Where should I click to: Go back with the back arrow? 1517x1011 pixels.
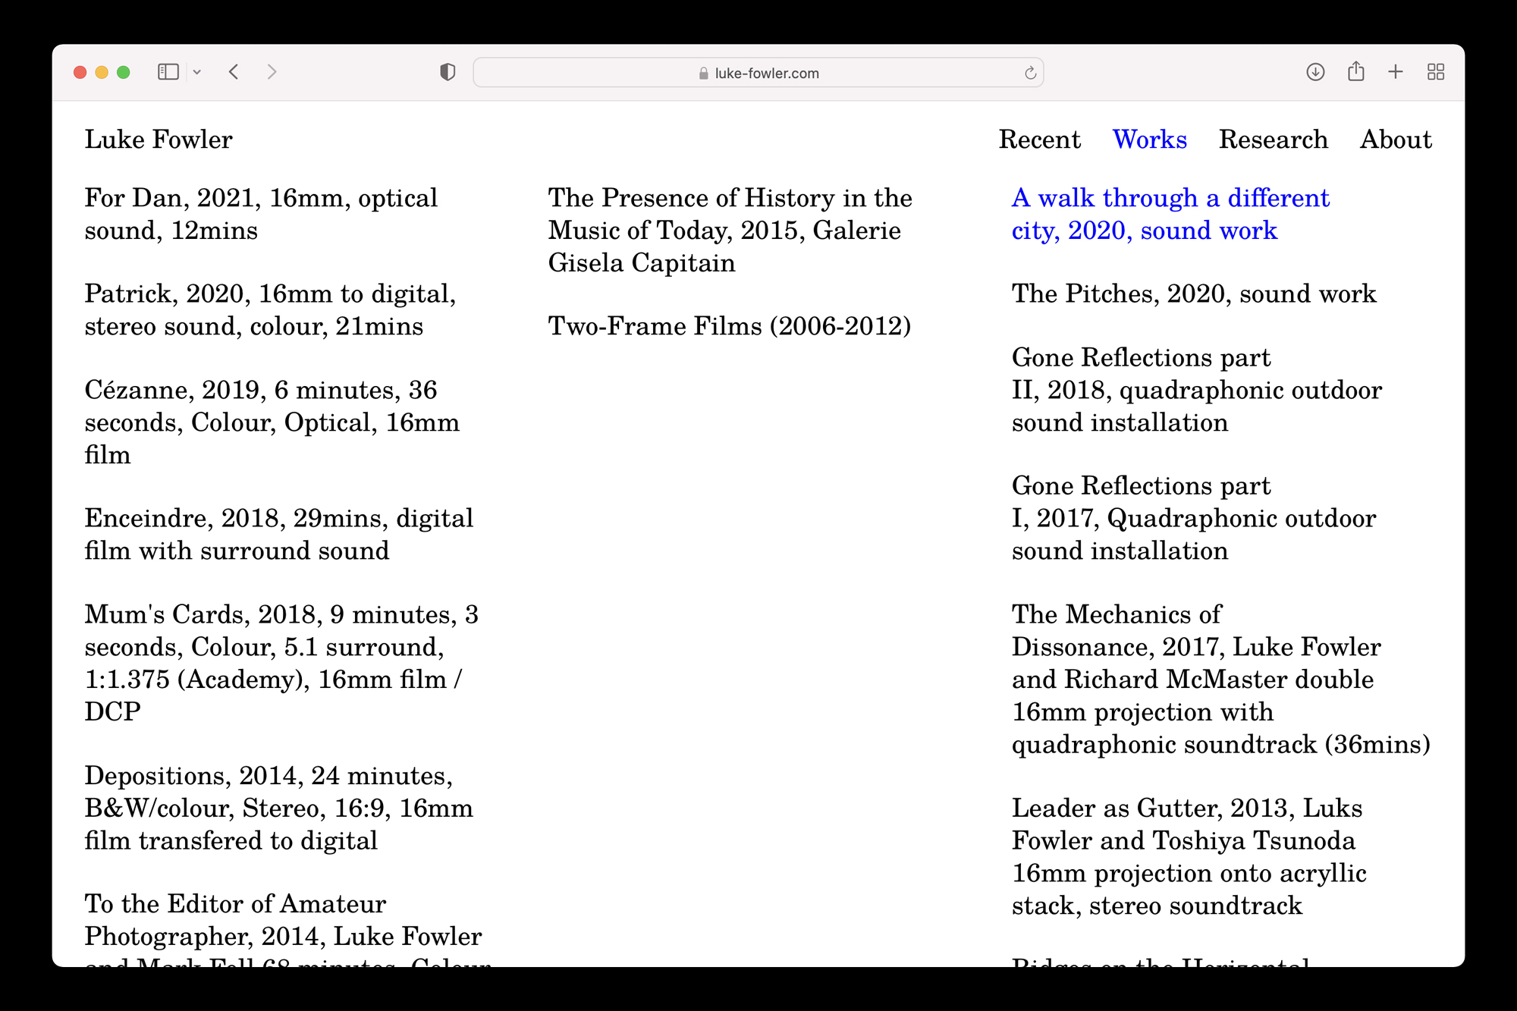[234, 72]
